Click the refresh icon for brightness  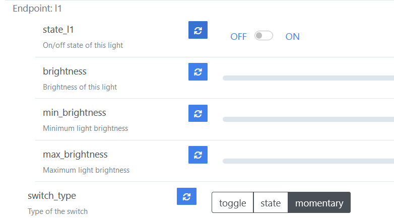[x=198, y=71]
